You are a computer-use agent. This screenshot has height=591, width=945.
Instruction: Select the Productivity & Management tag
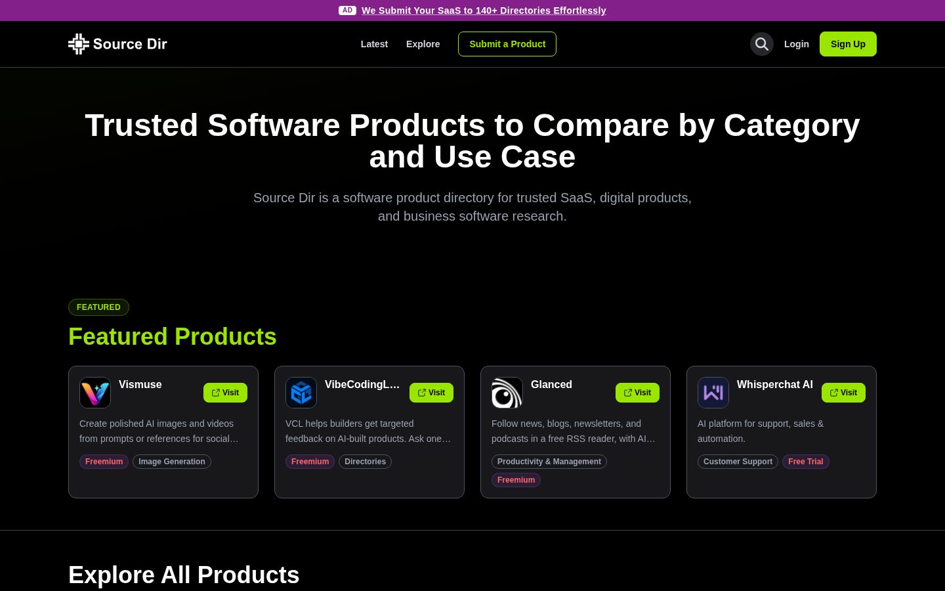click(x=549, y=462)
